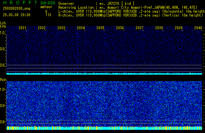Click the 2033 time marker
The image size is (205, 133).
61,28
